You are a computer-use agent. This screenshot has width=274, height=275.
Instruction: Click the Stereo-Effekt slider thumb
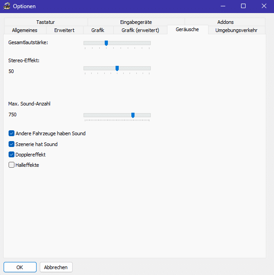[x=117, y=69]
